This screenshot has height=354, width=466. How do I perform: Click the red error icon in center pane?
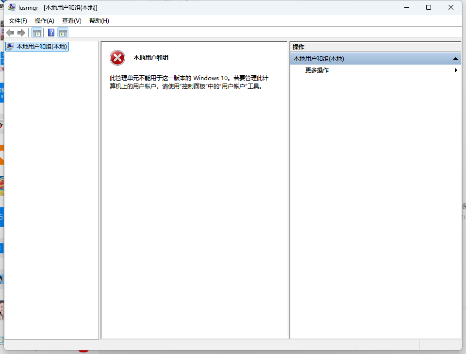coord(117,58)
